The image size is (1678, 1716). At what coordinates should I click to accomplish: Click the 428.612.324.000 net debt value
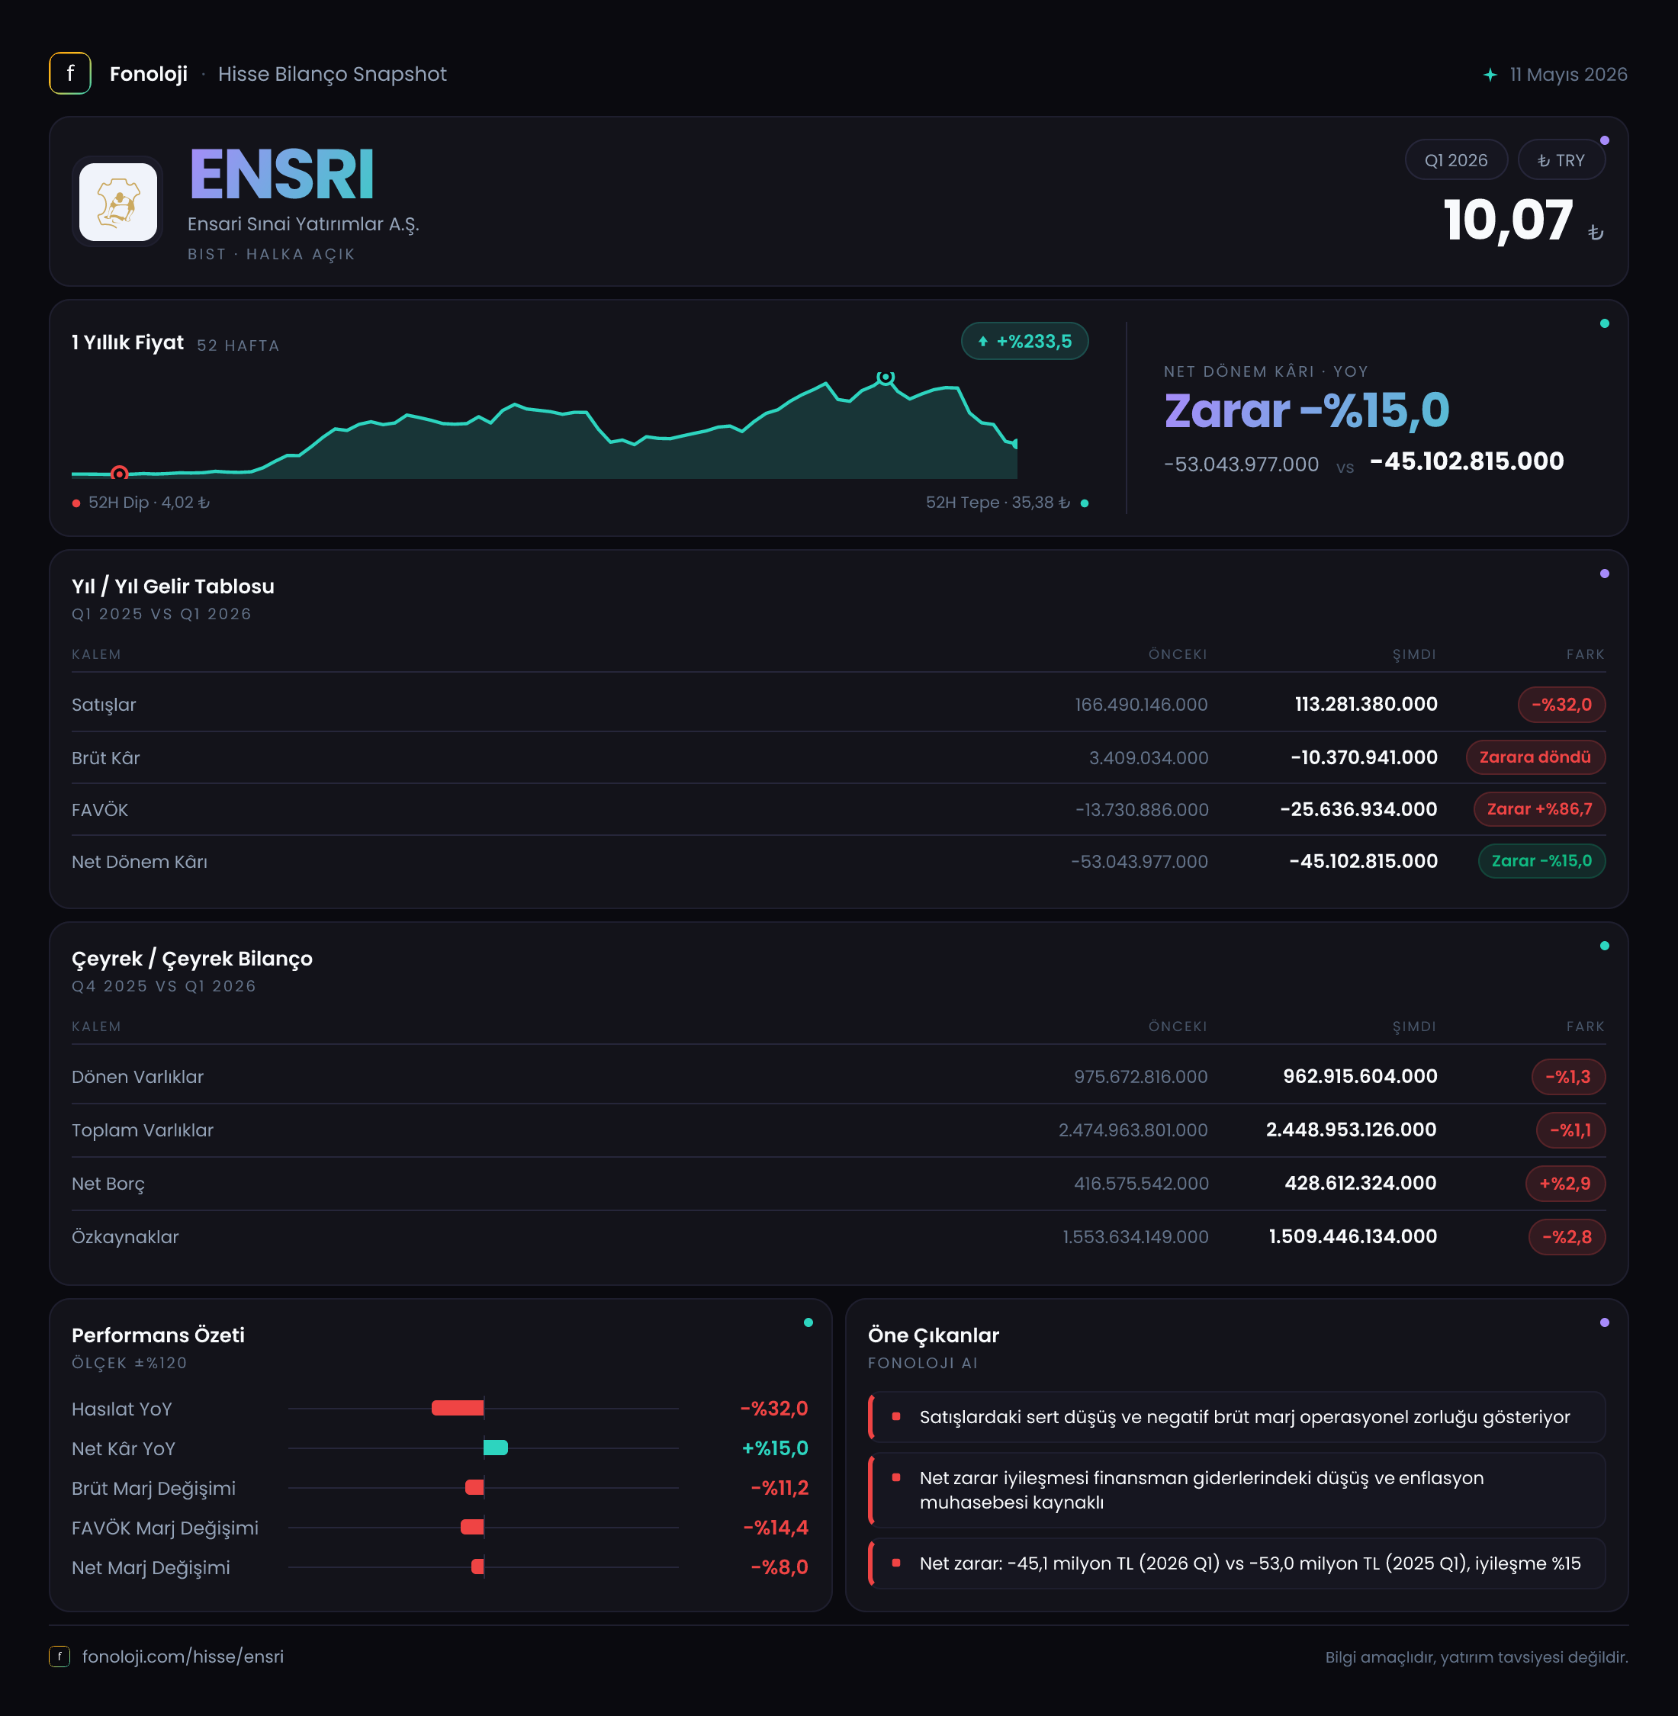point(1361,1184)
